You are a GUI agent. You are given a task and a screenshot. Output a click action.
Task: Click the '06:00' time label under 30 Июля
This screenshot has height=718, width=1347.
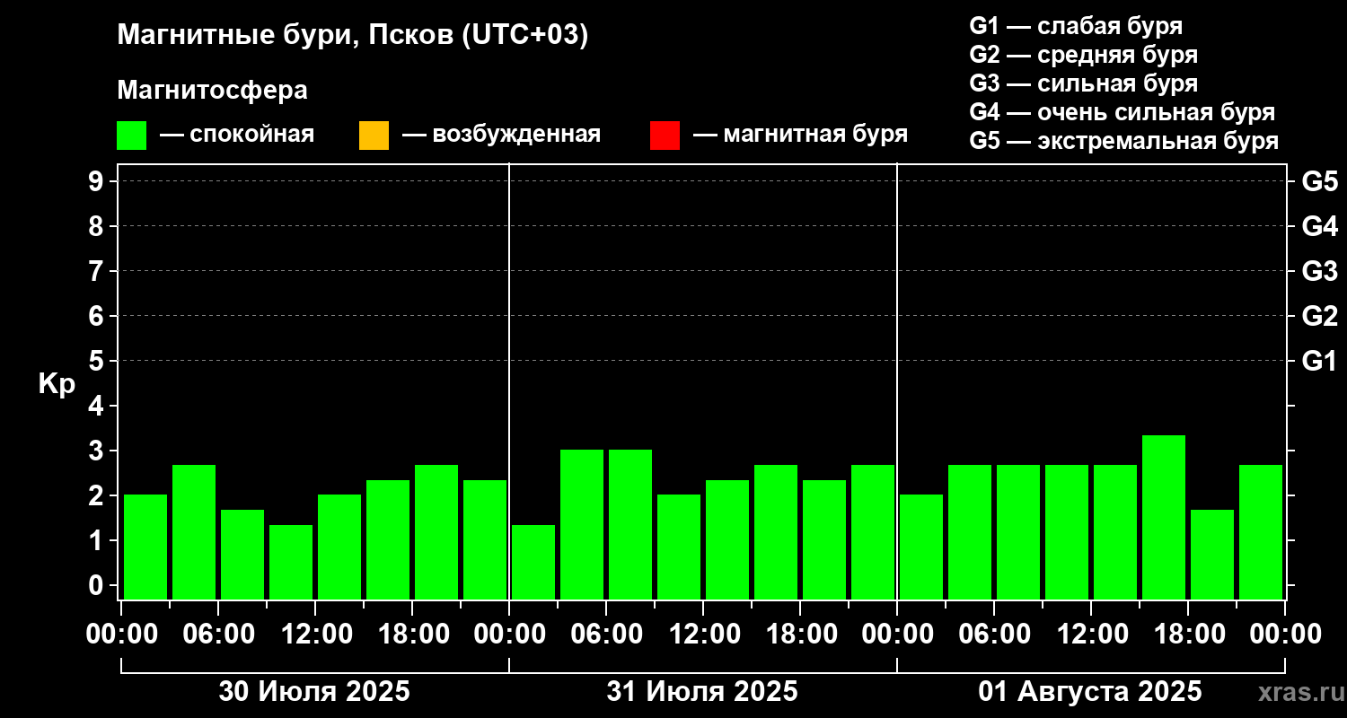click(x=218, y=635)
